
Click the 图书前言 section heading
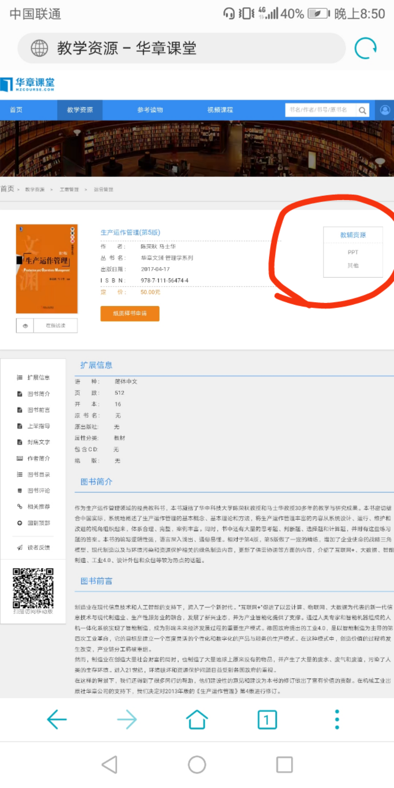(x=96, y=581)
